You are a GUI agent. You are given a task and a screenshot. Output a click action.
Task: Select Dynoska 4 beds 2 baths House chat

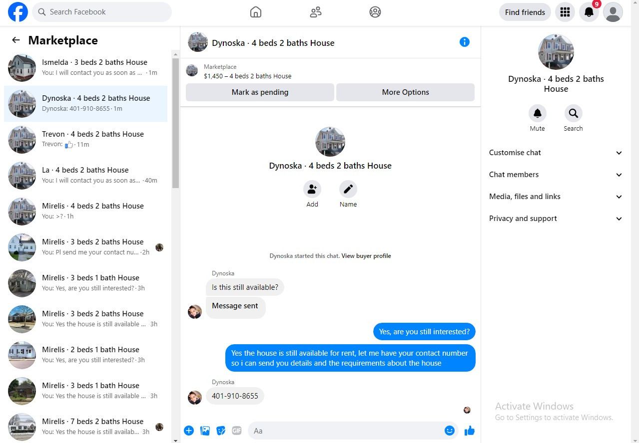(86, 104)
